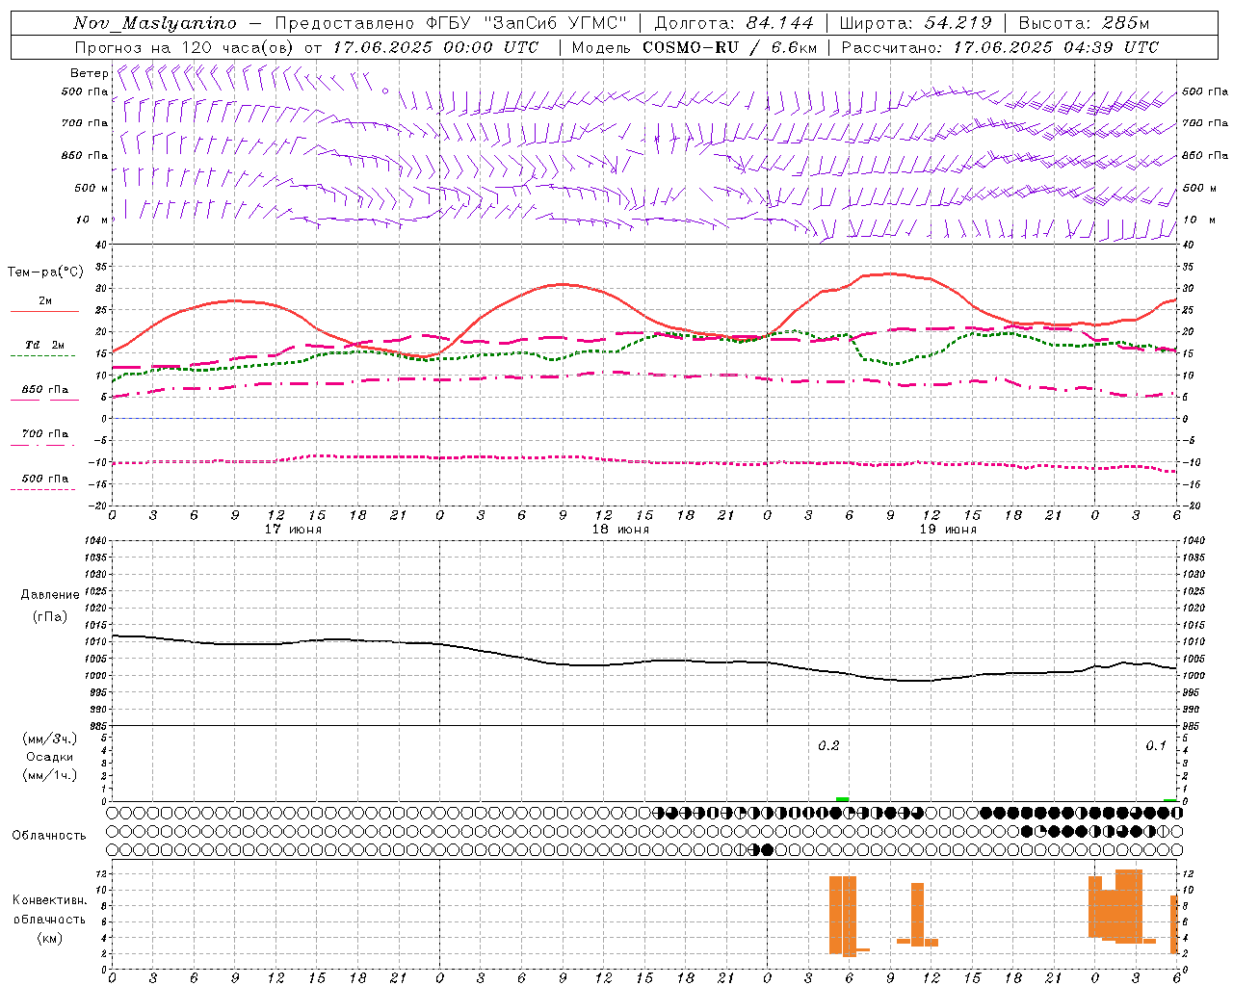Click the Ветер panel label

pyautogui.click(x=89, y=73)
